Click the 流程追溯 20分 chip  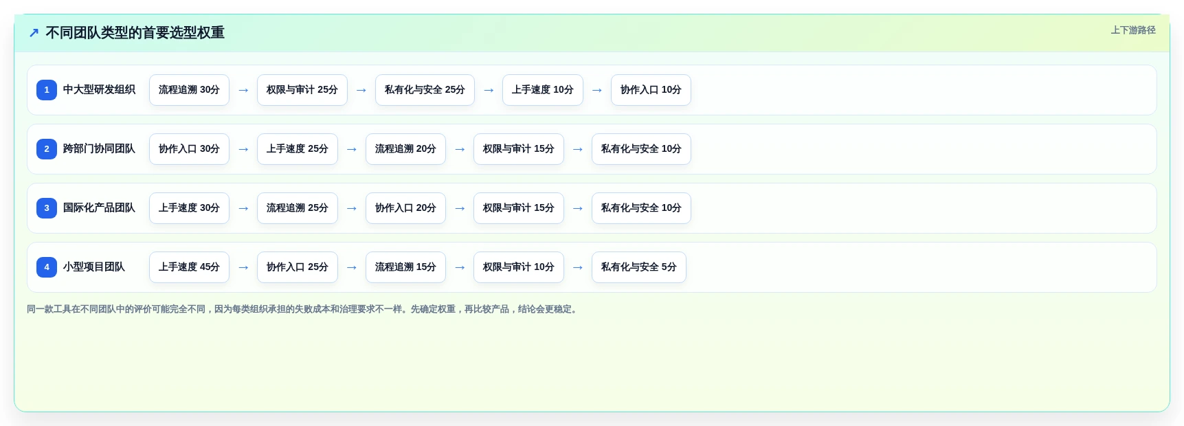pyautogui.click(x=405, y=149)
